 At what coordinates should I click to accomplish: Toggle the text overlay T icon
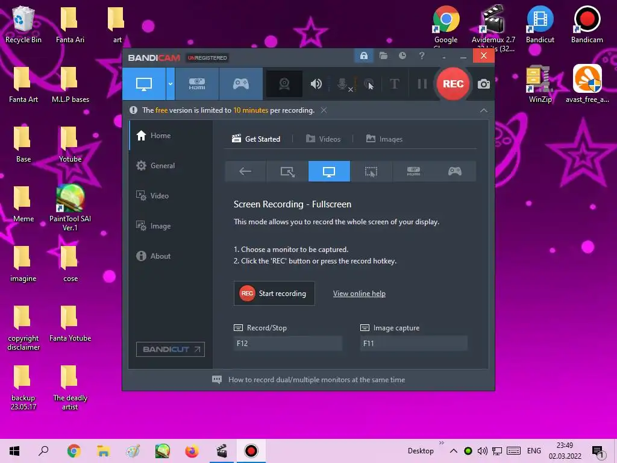pyautogui.click(x=394, y=84)
